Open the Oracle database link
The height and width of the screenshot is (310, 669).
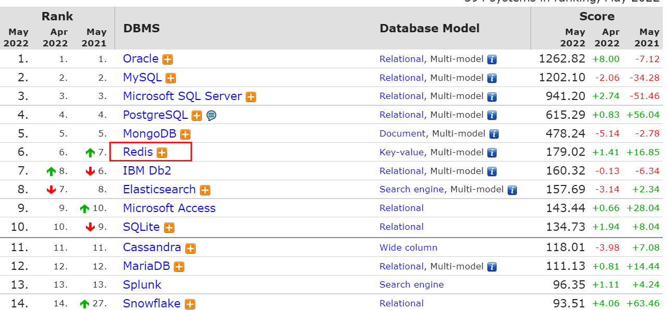coord(141,58)
